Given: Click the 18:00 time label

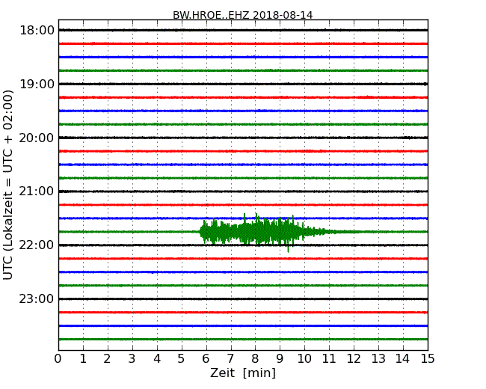Looking at the screenshot, I should [x=37, y=31].
